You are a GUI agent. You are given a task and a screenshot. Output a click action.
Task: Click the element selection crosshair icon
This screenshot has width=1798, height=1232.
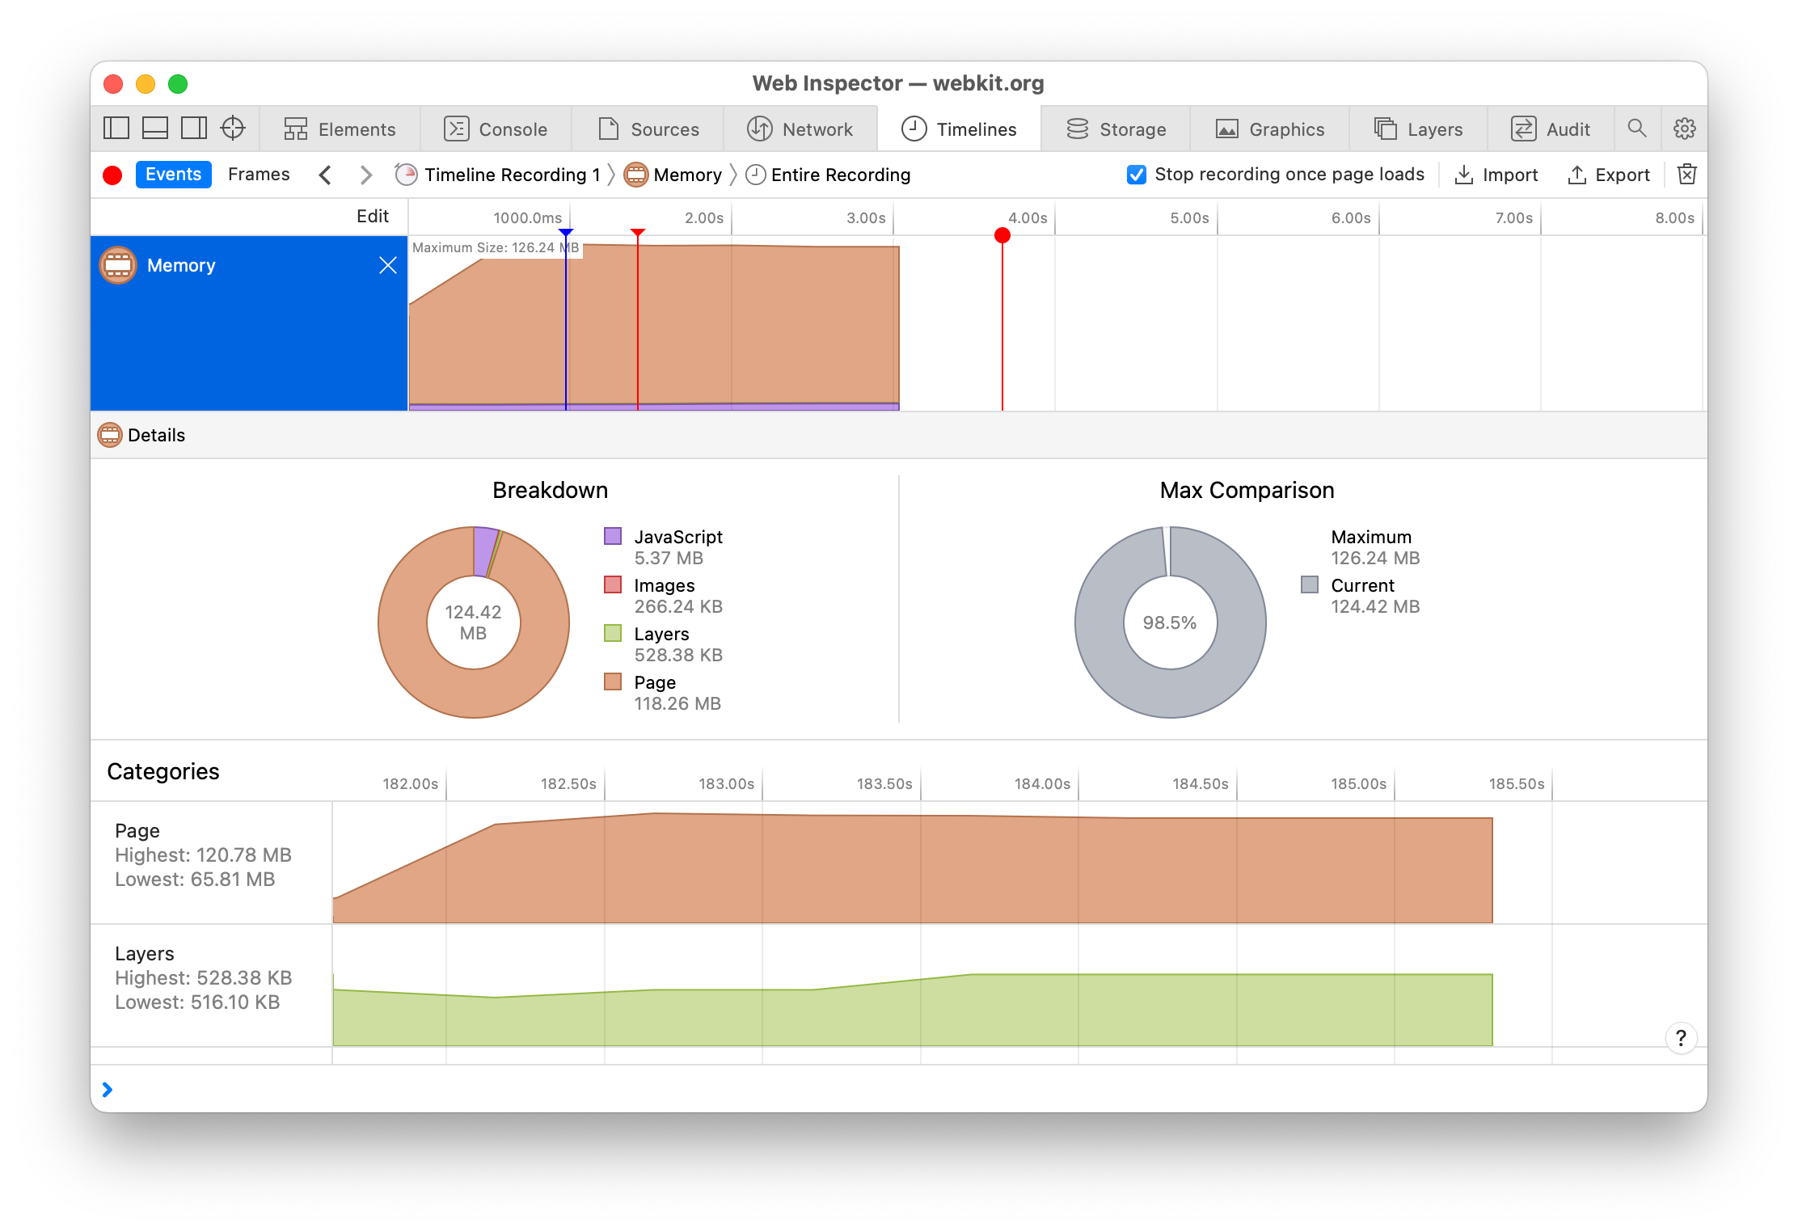(233, 129)
